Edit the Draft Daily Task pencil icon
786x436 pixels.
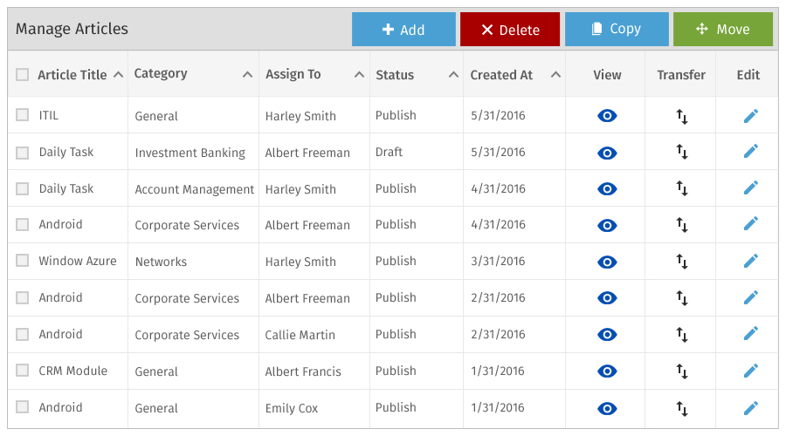point(750,151)
